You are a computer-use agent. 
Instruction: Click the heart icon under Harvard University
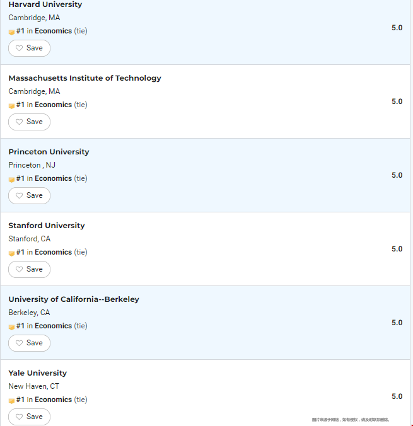point(19,48)
